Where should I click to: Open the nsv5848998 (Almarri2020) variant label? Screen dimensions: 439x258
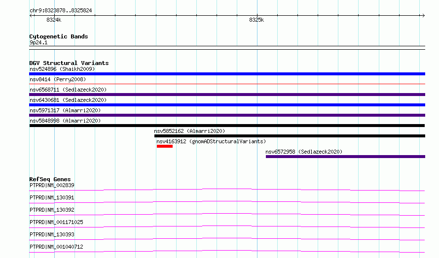(x=65, y=121)
